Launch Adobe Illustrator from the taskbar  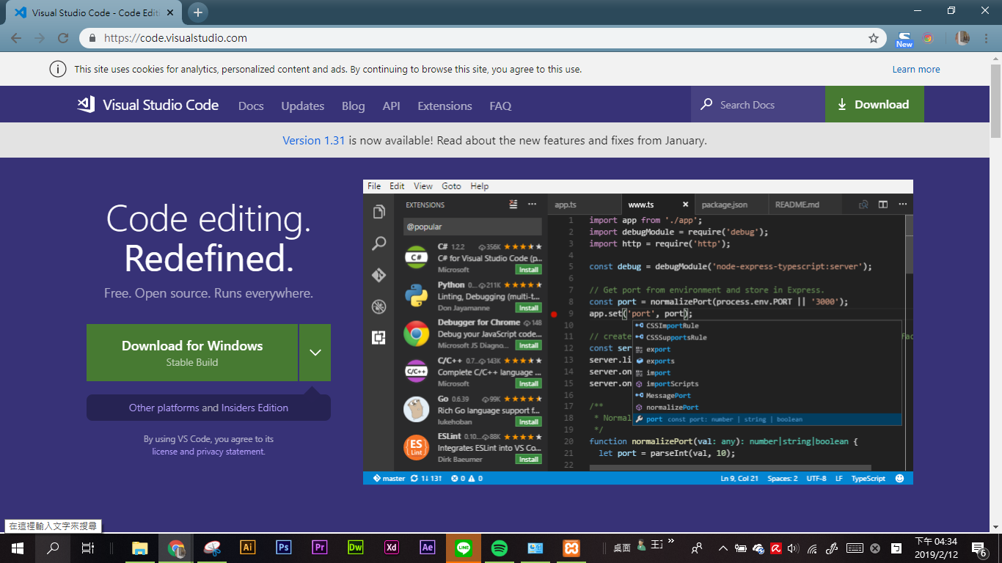point(248,548)
